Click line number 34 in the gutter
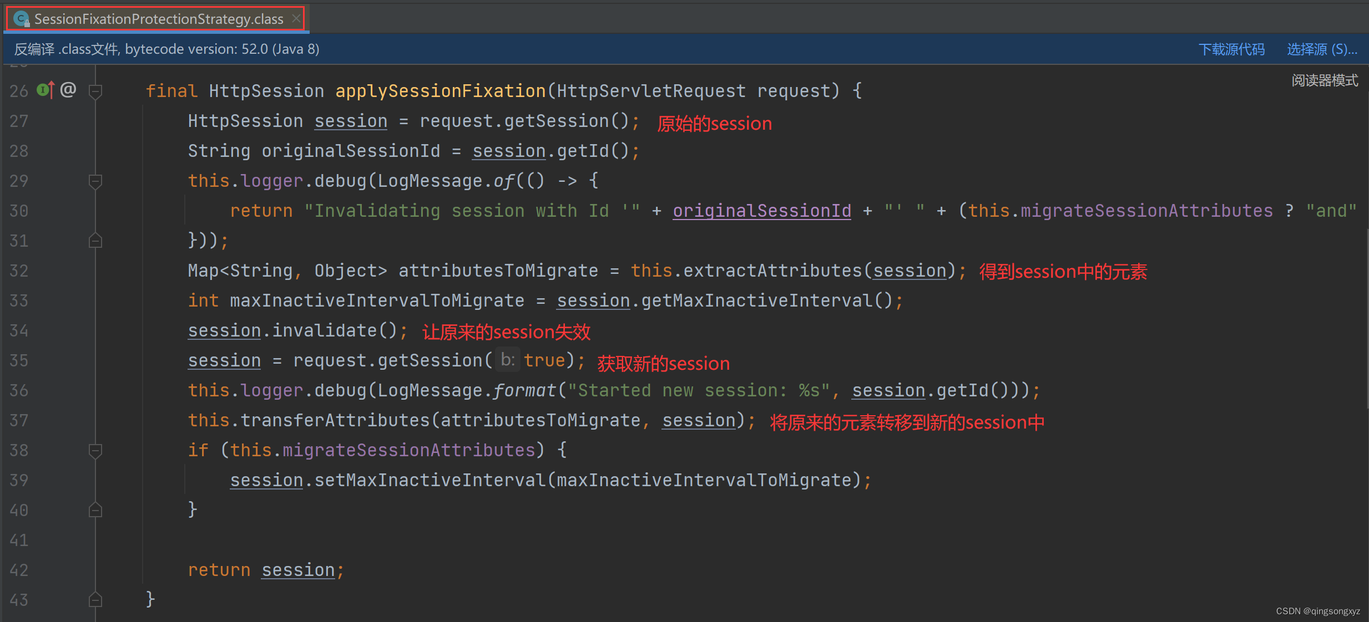This screenshot has height=622, width=1369. point(19,330)
